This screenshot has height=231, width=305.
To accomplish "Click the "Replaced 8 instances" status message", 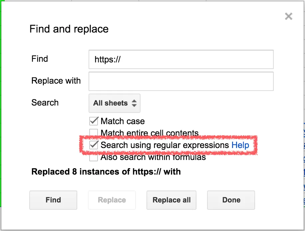I will [x=106, y=172].
